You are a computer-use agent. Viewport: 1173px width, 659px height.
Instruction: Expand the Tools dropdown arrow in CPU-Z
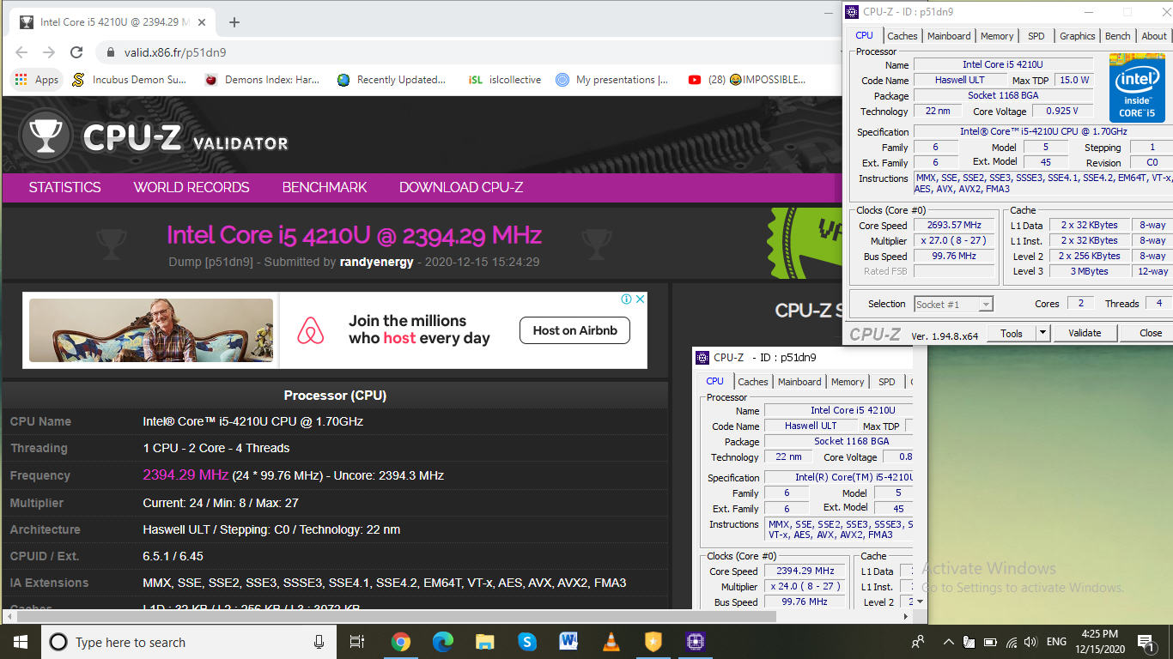click(x=1042, y=333)
